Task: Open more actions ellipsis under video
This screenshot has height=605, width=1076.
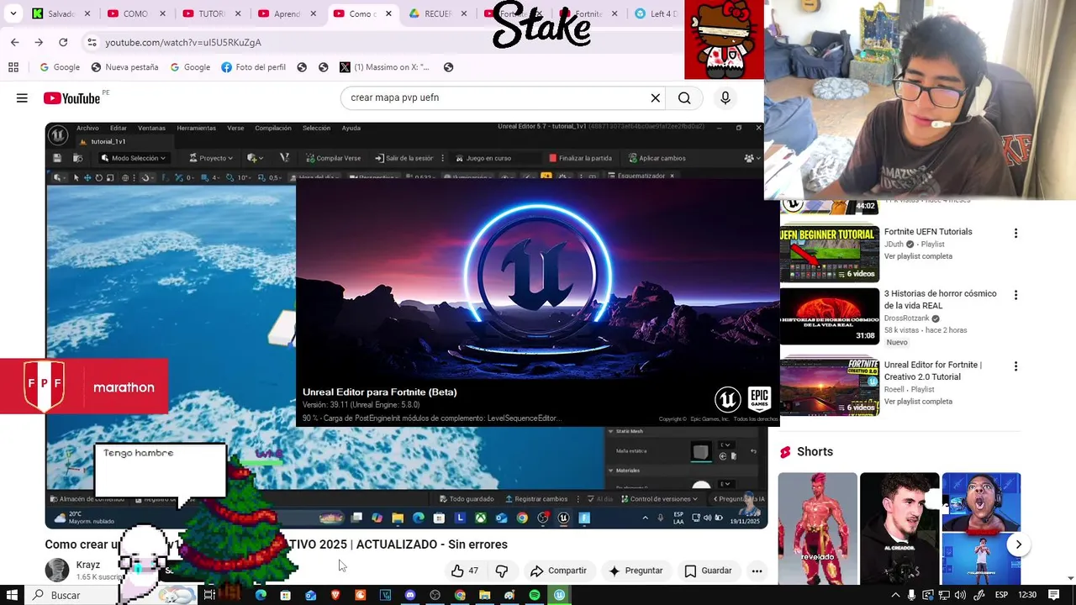Action: click(757, 571)
